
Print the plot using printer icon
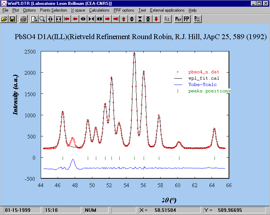(23, 19)
